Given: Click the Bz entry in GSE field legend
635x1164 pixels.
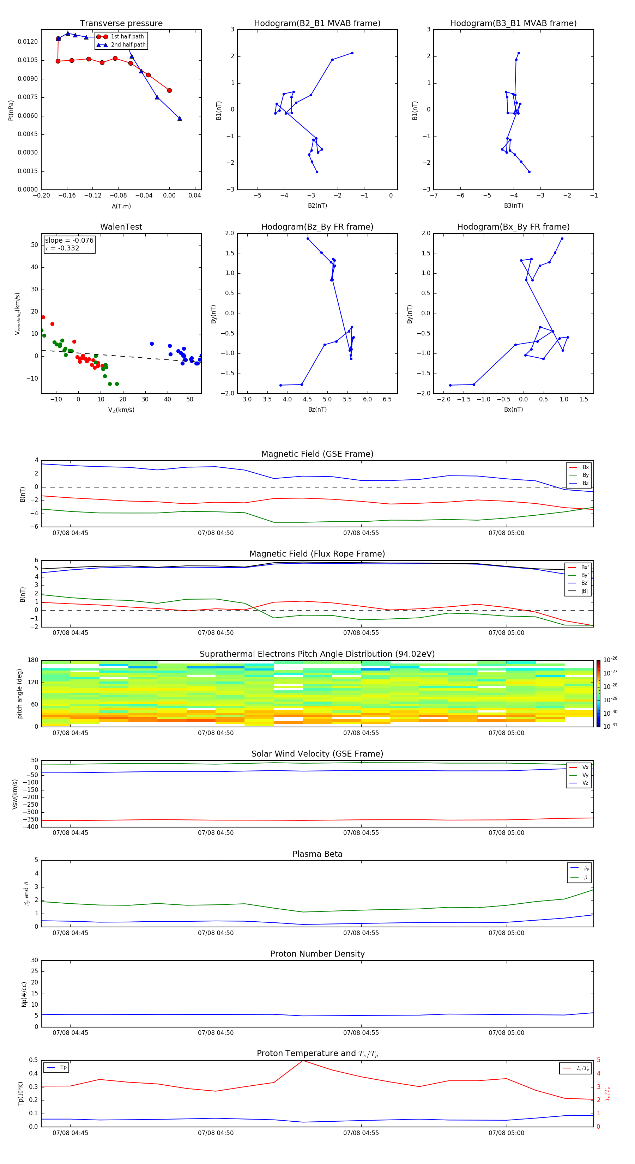Looking at the screenshot, I should click(x=579, y=483).
